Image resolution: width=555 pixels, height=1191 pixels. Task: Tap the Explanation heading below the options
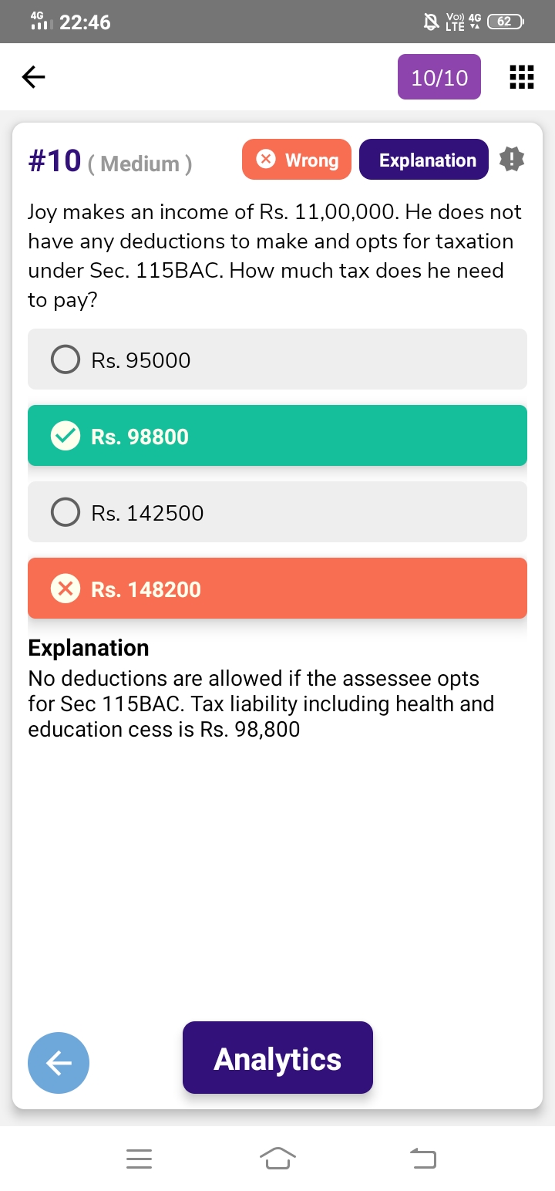pos(89,648)
